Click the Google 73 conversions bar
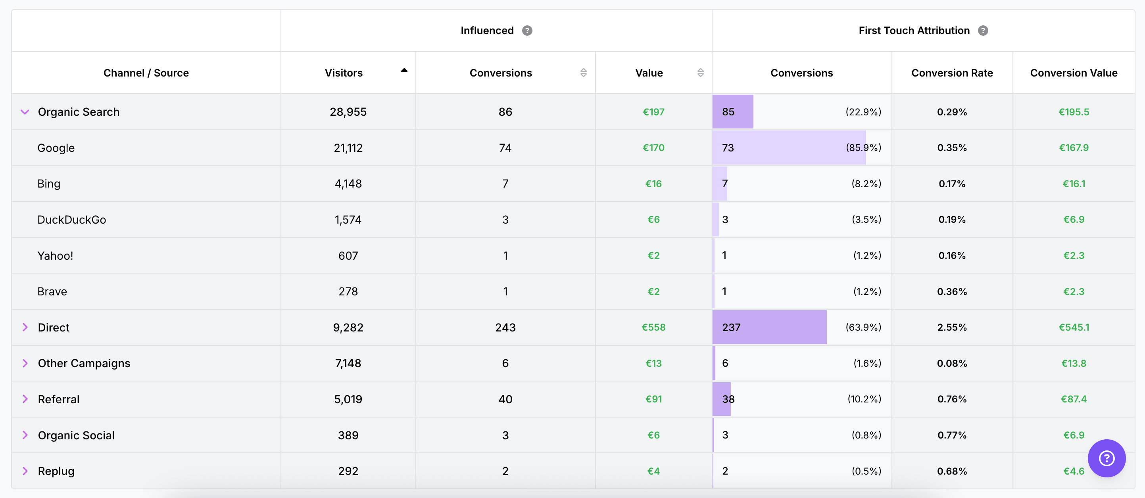Screen dimensions: 1145x498 tap(788, 148)
